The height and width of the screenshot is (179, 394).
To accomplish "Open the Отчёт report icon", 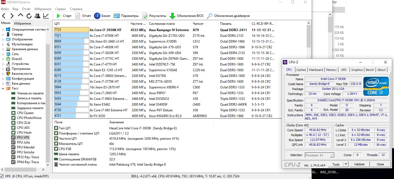I will [78, 16].
